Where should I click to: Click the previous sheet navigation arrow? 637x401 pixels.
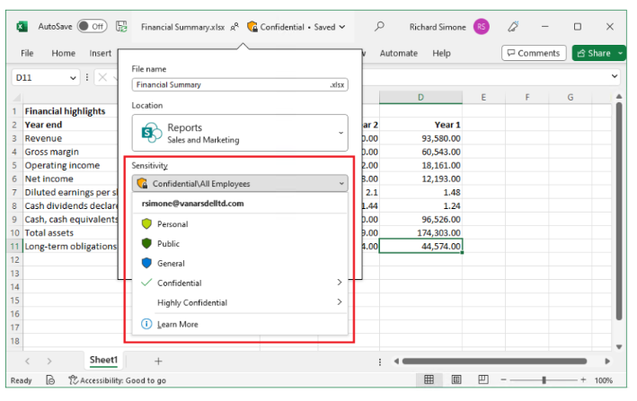[28, 361]
